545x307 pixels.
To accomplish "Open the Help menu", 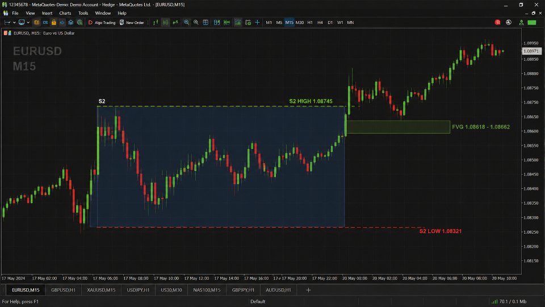I will [122, 13].
